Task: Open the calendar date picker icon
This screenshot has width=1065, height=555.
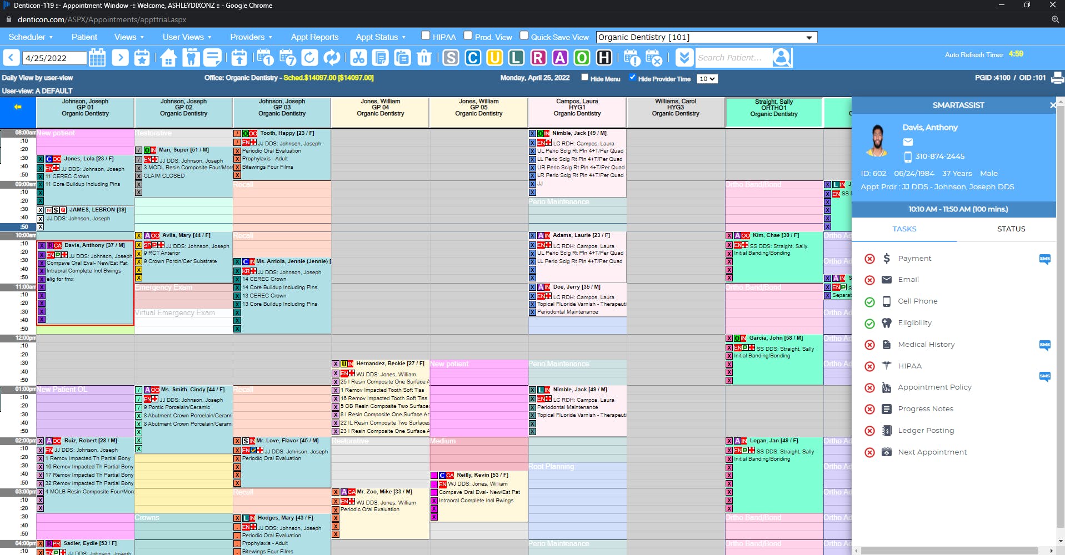Action: pos(97,58)
